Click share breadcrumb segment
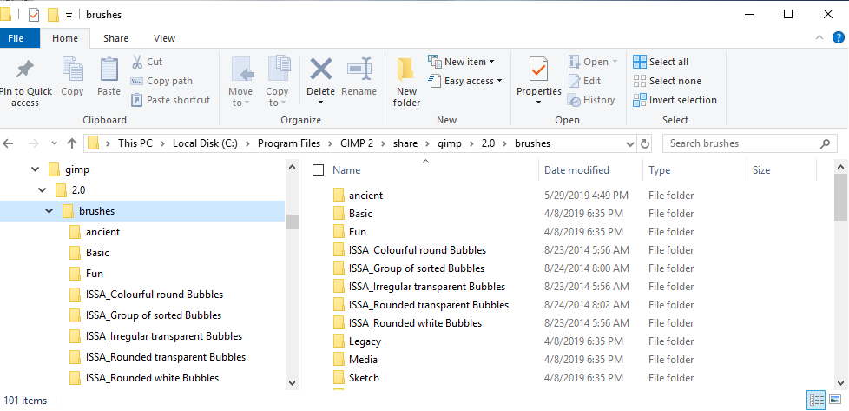Screen dimensions: 849x411 405,143
